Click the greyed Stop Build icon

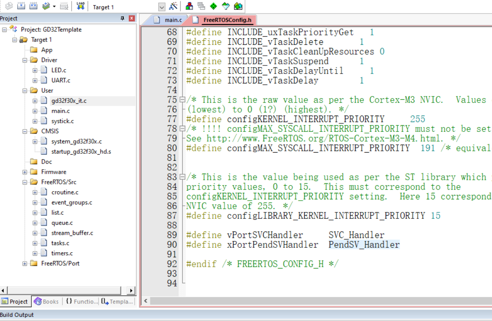tap(64, 6)
